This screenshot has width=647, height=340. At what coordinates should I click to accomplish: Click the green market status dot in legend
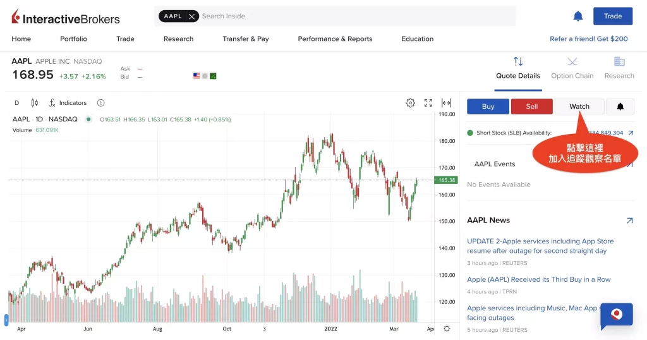[88, 119]
